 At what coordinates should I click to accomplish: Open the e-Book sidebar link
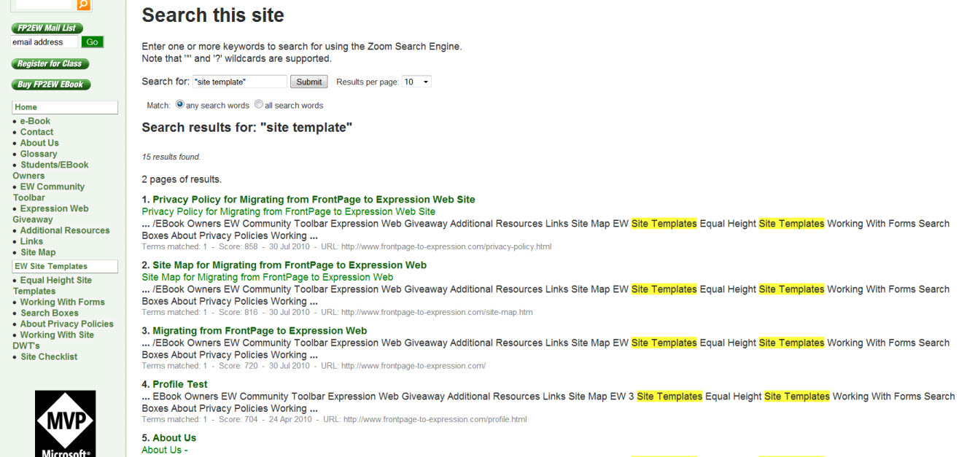tap(35, 121)
